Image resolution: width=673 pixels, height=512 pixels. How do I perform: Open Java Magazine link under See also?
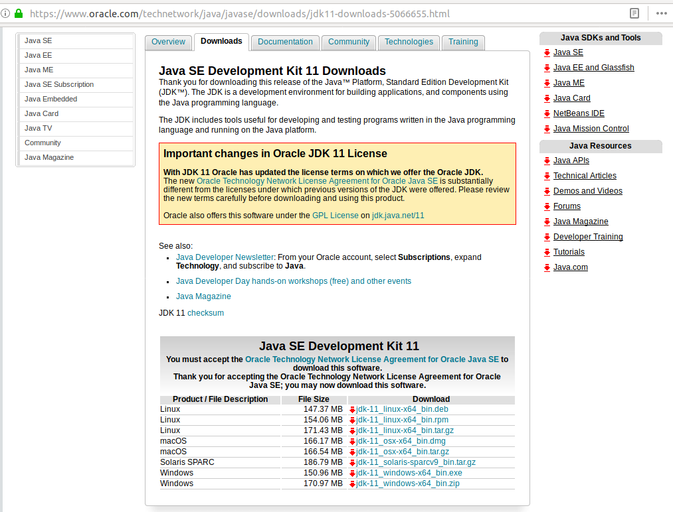click(x=203, y=296)
